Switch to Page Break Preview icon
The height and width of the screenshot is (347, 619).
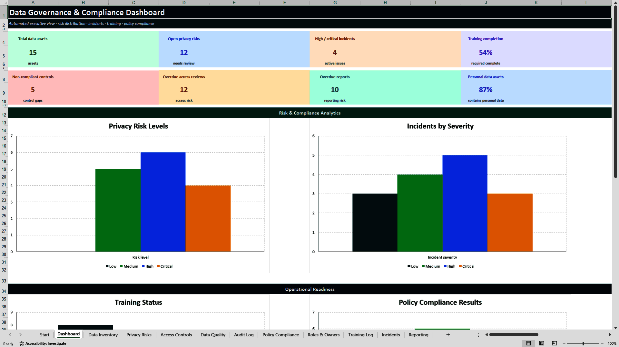point(555,343)
